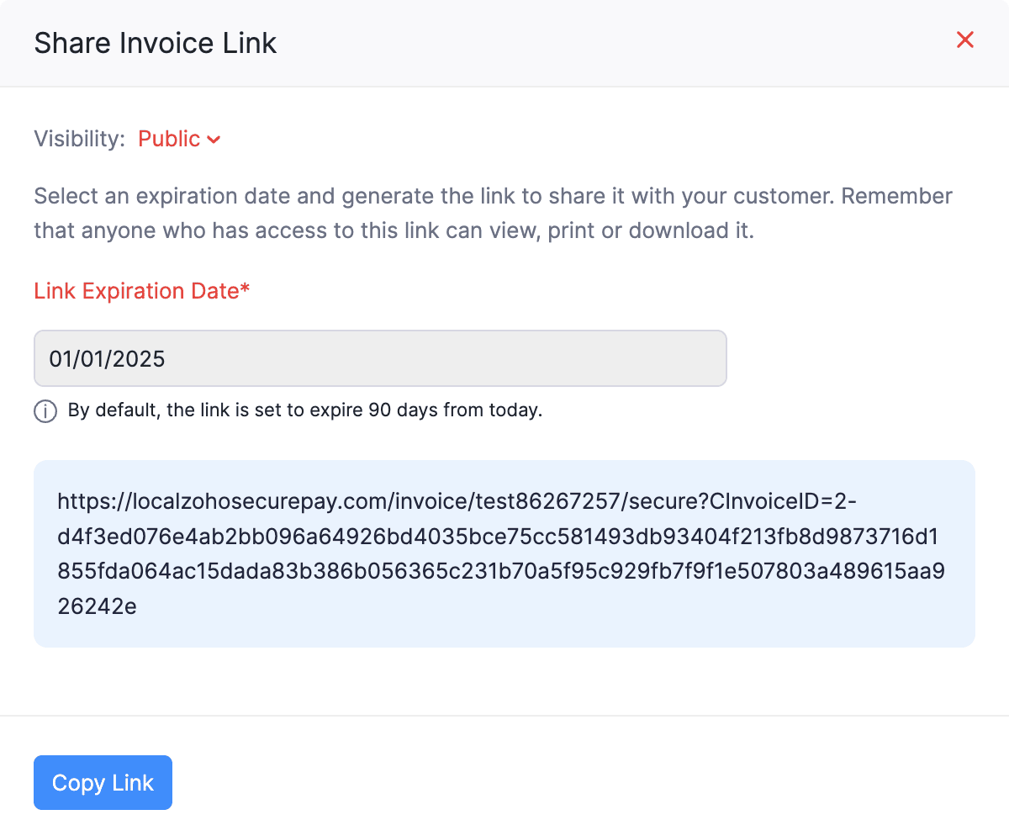
Task: Change visibility by clicking Public
Action: [168, 139]
